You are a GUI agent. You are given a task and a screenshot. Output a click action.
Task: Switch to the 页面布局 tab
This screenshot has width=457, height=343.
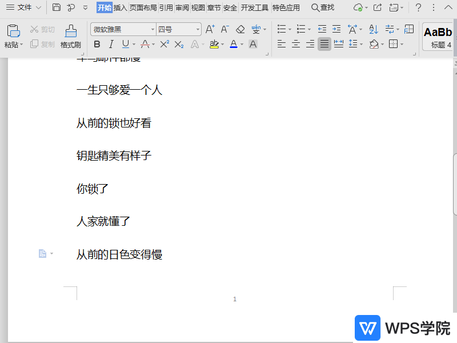click(x=143, y=7)
